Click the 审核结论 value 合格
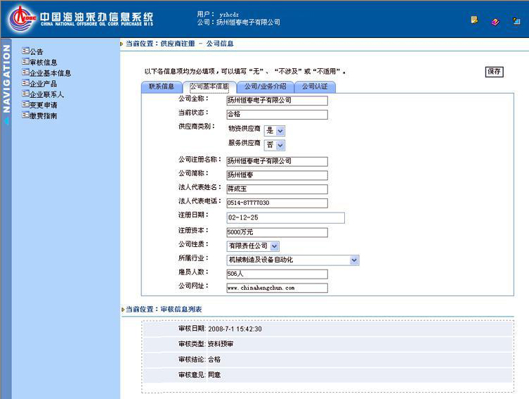 (214, 360)
